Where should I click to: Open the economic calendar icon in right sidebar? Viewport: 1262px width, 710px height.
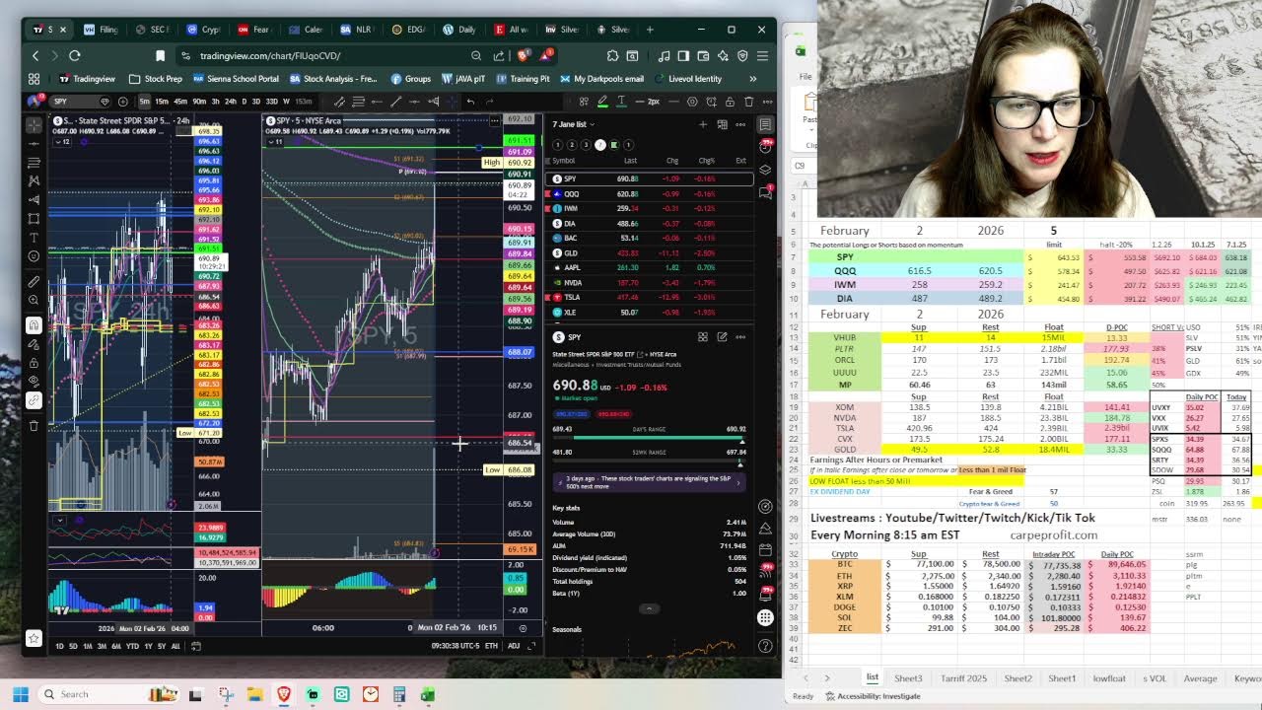765,549
